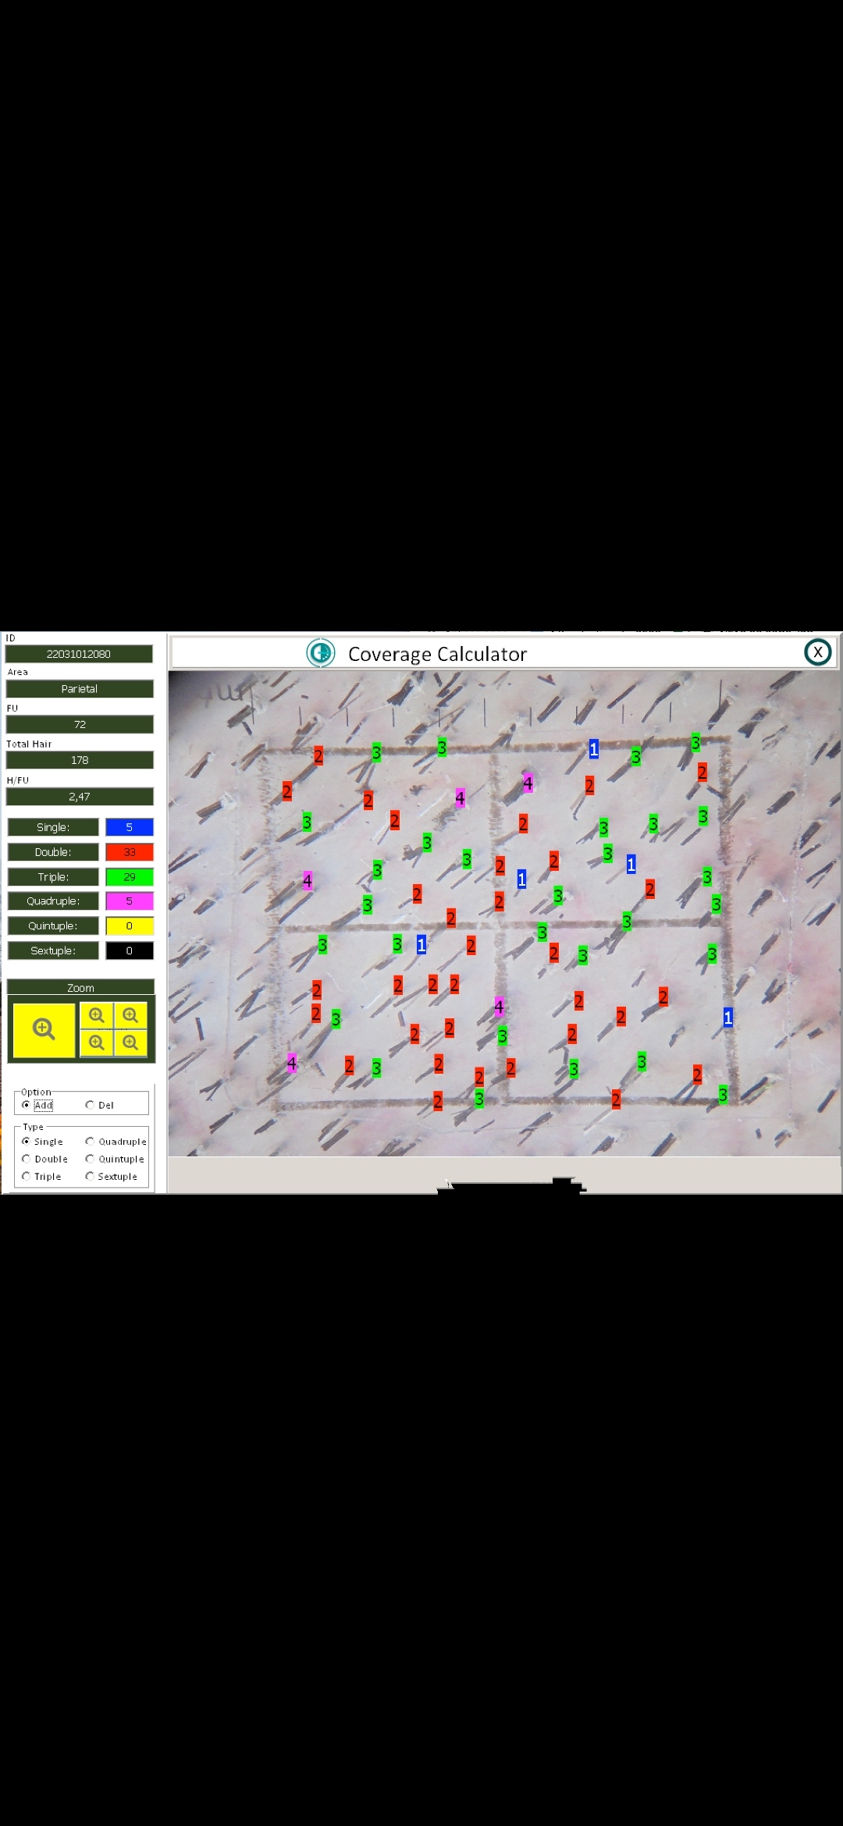Click the blue Single count swatch
843x1826 pixels.
[130, 827]
